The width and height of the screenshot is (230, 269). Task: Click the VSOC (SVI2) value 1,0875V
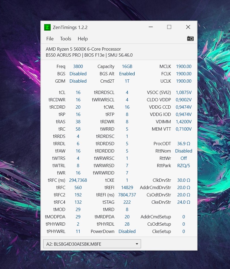[184, 92]
